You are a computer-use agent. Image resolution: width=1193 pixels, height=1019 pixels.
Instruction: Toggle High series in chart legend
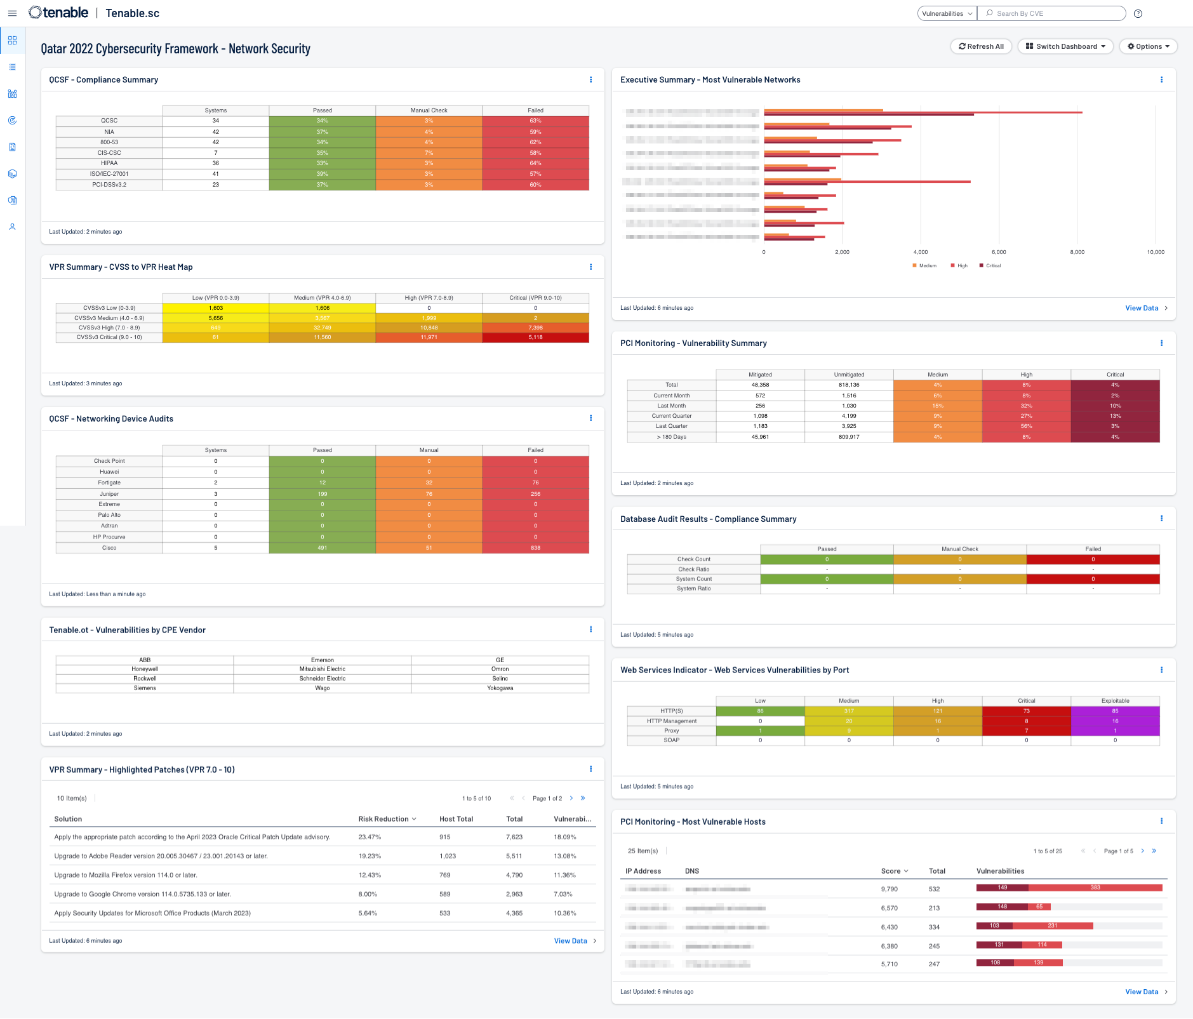point(959,266)
